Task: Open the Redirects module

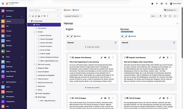Action: point(10,66)
